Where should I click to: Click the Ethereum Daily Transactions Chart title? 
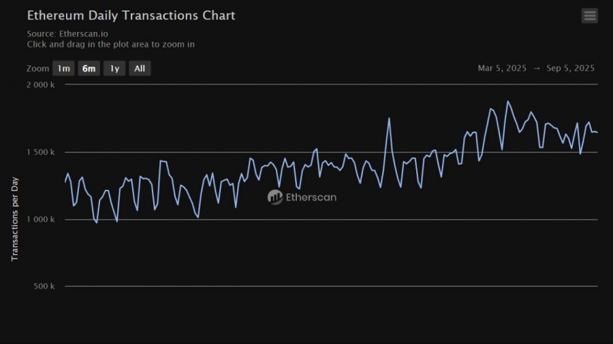[x=131, y=15]
